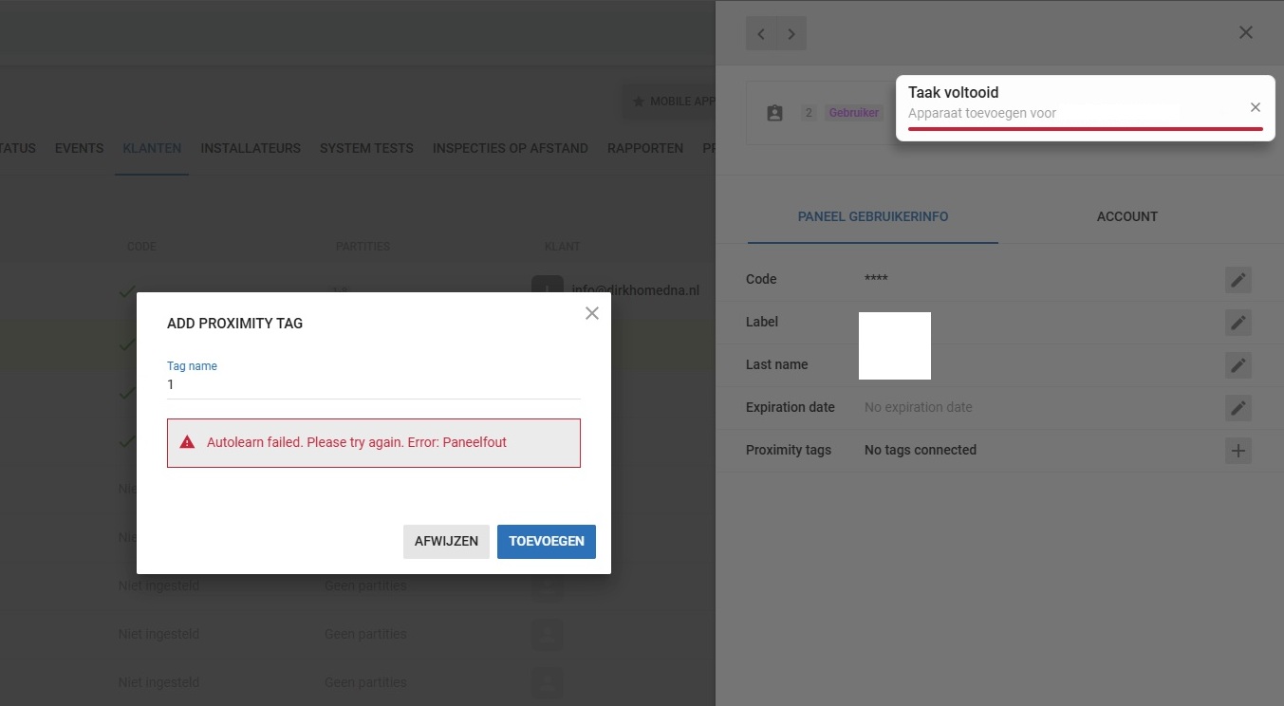Select the Paneel Gebruikerinfo tab
1284x706 pixels.
[x=872, y=216]
